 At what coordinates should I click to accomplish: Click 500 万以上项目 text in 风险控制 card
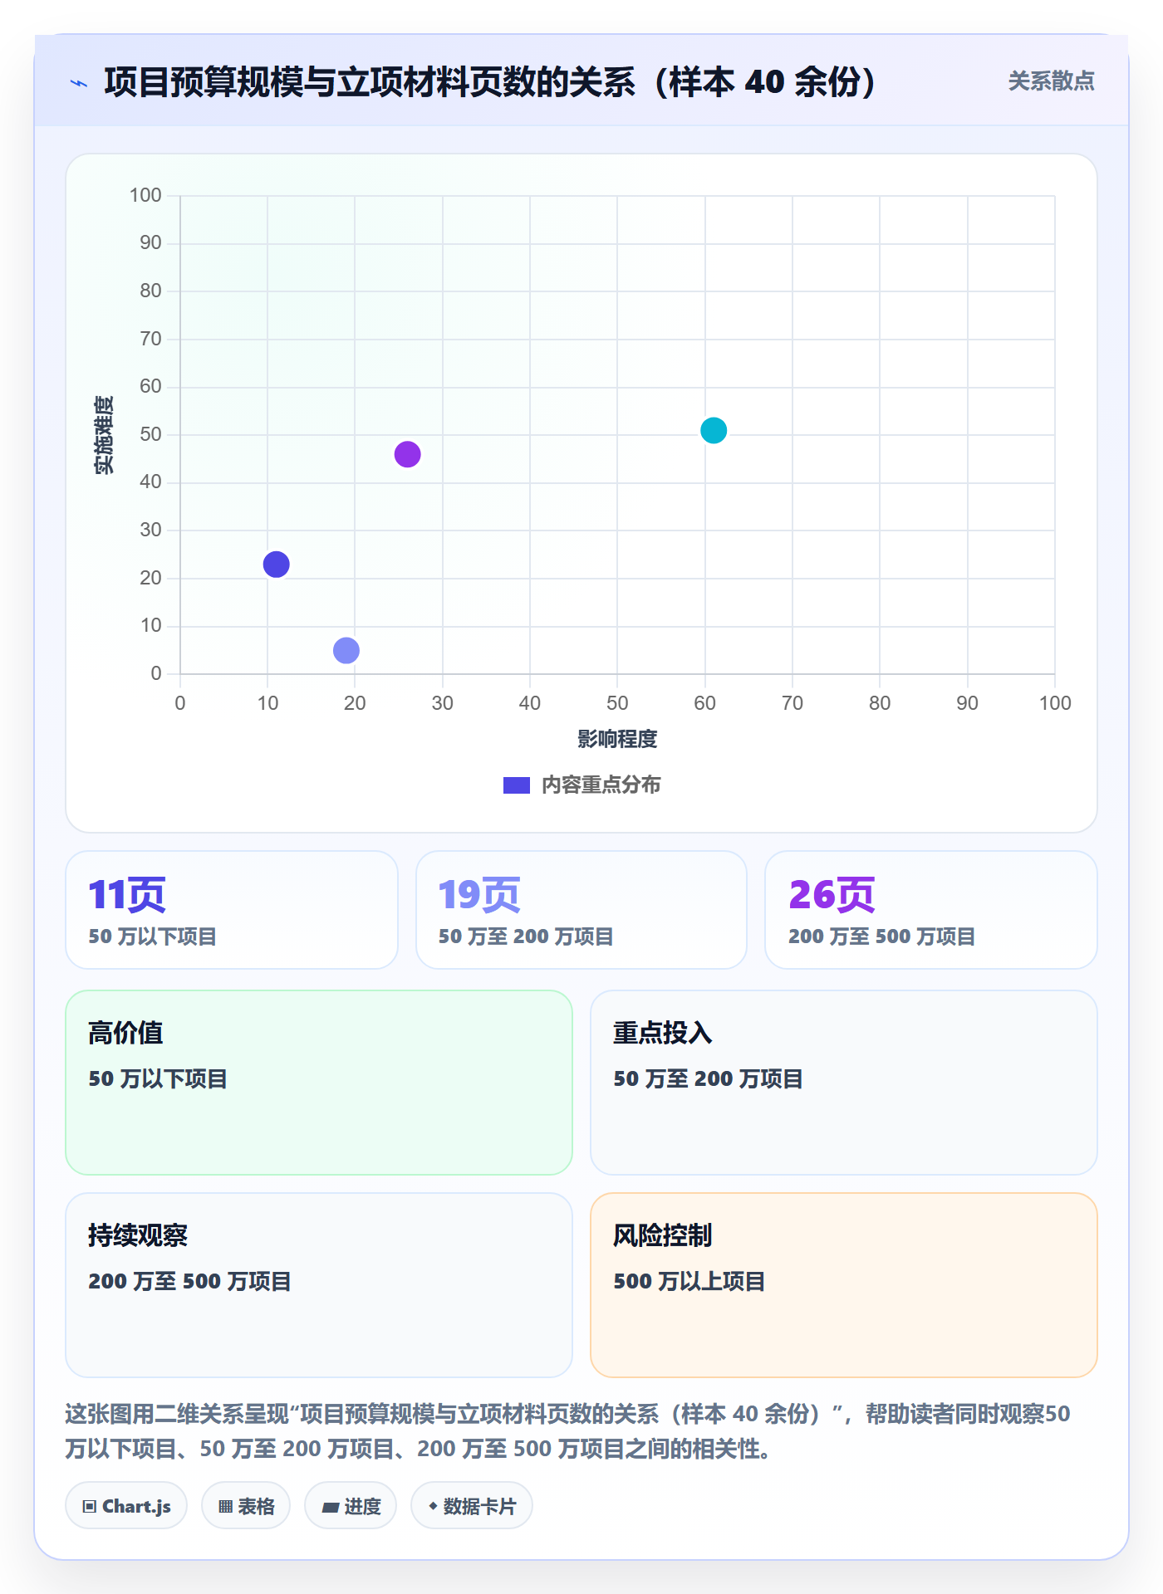pos(689,1281)
